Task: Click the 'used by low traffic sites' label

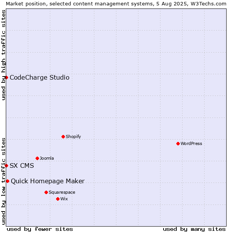Action: [x=3, y=181]
